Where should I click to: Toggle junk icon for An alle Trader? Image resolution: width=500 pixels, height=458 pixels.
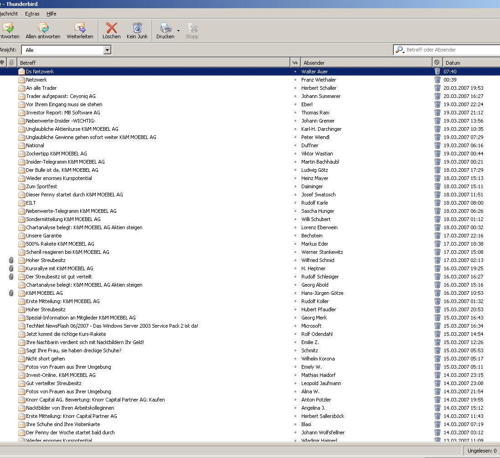click(437, 88)
